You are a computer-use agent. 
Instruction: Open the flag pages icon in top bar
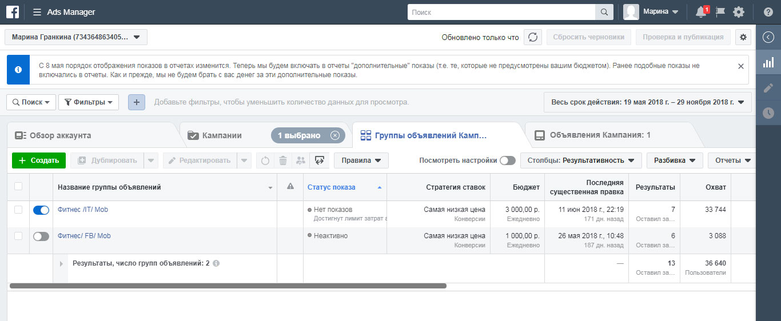point(720,12)
